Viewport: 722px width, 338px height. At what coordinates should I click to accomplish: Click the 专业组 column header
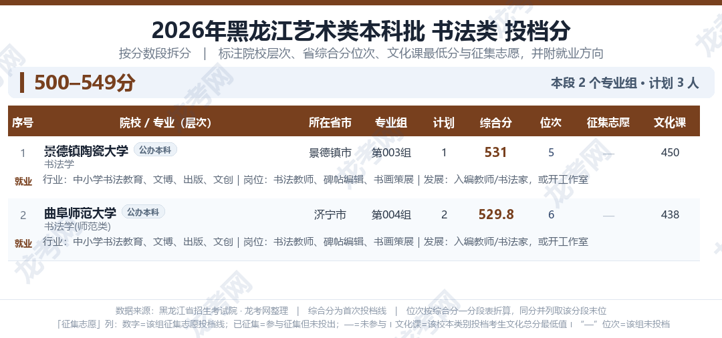(x=391, y=122)
